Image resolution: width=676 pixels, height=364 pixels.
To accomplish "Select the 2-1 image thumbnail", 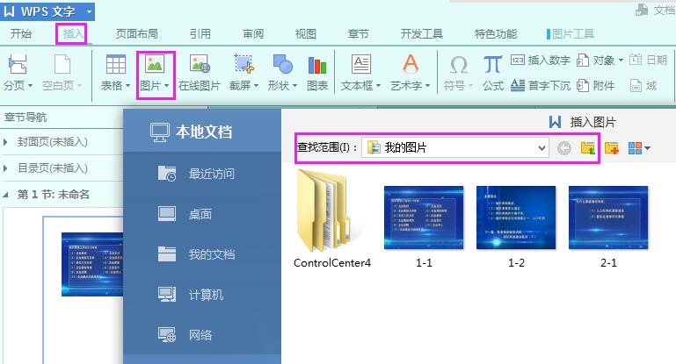I will [x=608, y=218].
